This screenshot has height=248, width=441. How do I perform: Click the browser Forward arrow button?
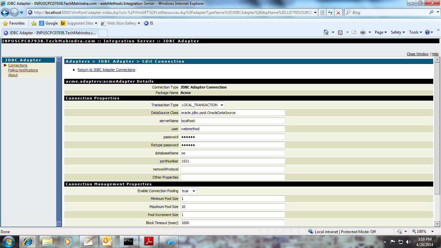pos(15,12)
